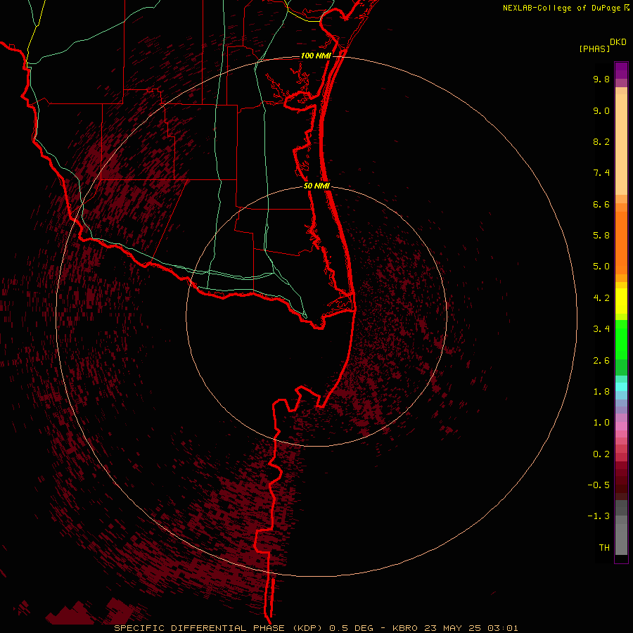Click the TH label on the color scale
Screen dimensions: 633x633
pyautogui.click(x=604, y=548)
